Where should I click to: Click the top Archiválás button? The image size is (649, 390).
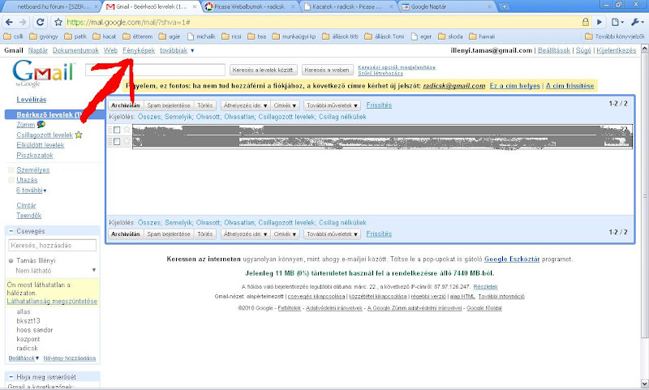click(126, 105)
